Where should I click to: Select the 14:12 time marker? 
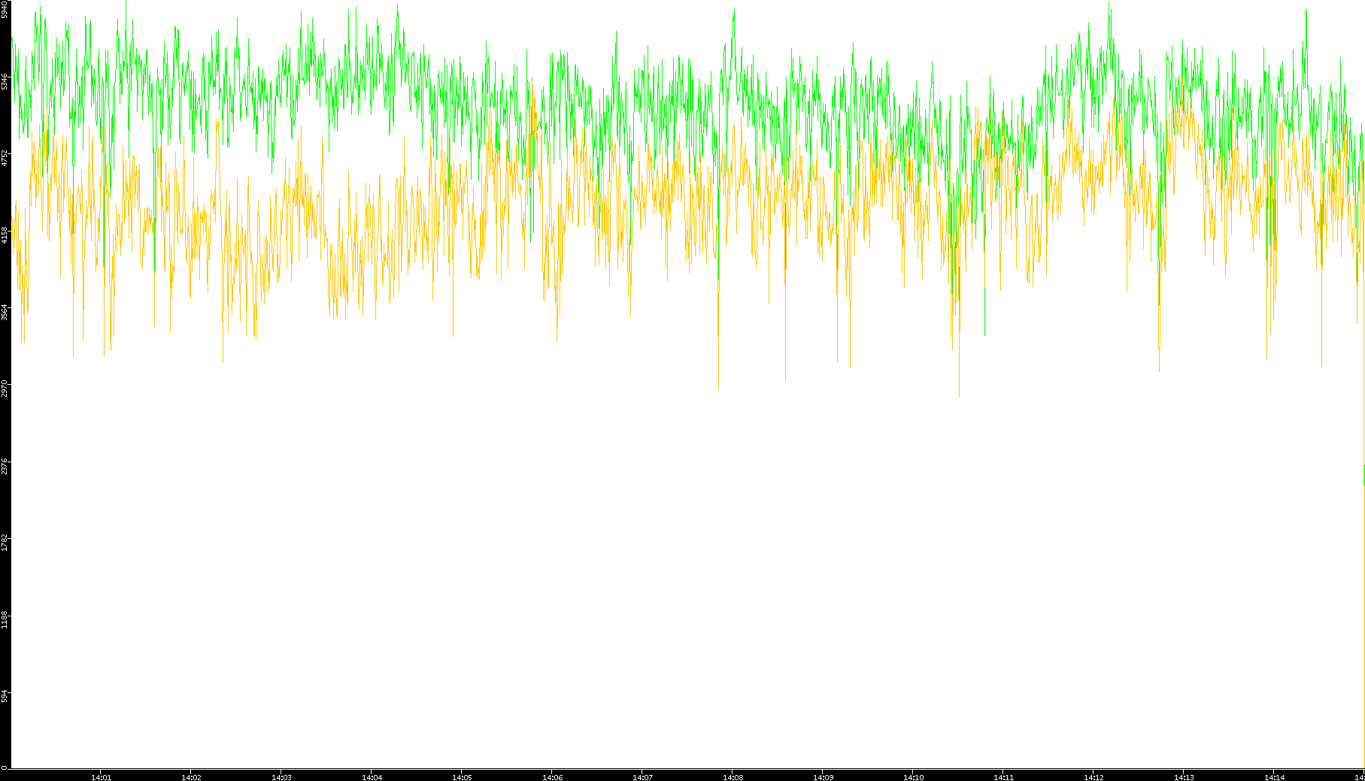pyautogui.click(x=1094, y=777)
